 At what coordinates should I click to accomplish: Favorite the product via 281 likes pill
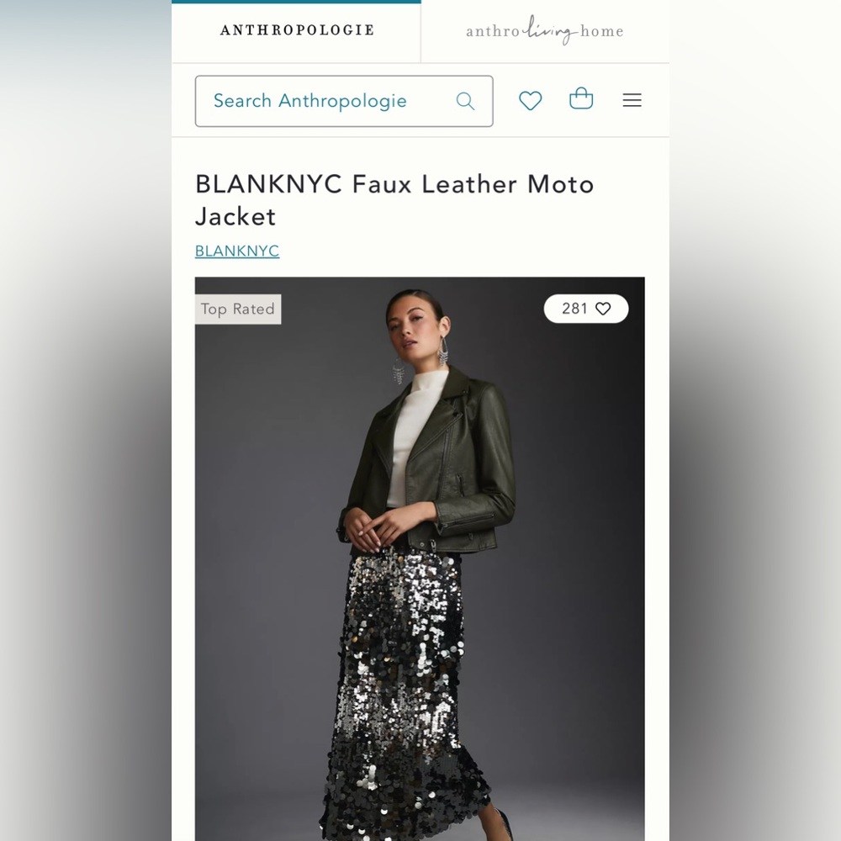[585, 309]
